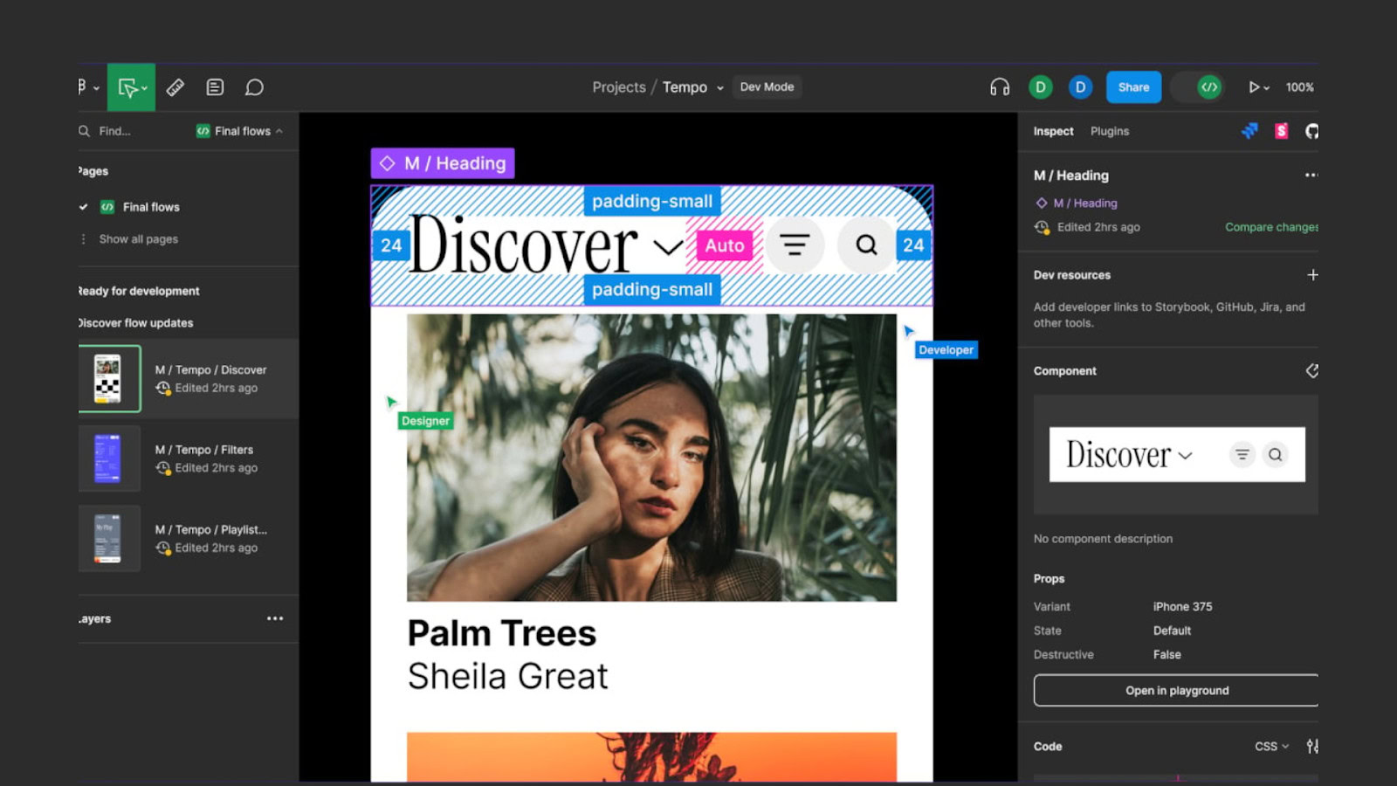
Task: Select the Annotate tool icon
Action: click(215, 87)
